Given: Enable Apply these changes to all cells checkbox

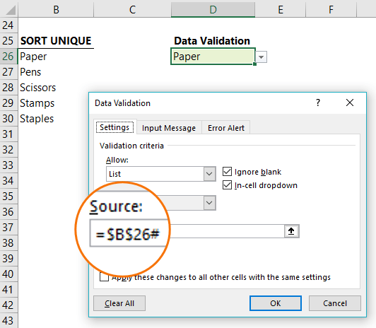Looking at the screenshot, I should pyautogui.click(x=104, y=277).
